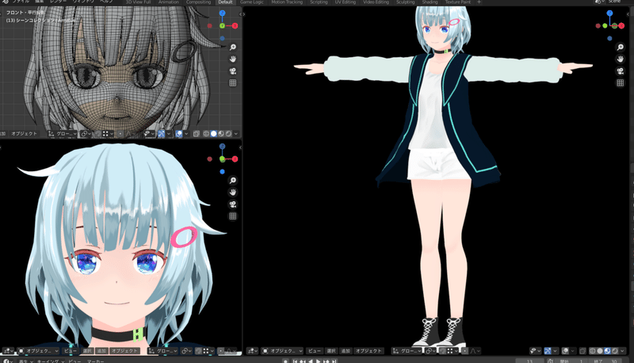Viewport: 634px width, 363px height.
Task: Play animation in reverse in timeline
Action: [310, 361]
